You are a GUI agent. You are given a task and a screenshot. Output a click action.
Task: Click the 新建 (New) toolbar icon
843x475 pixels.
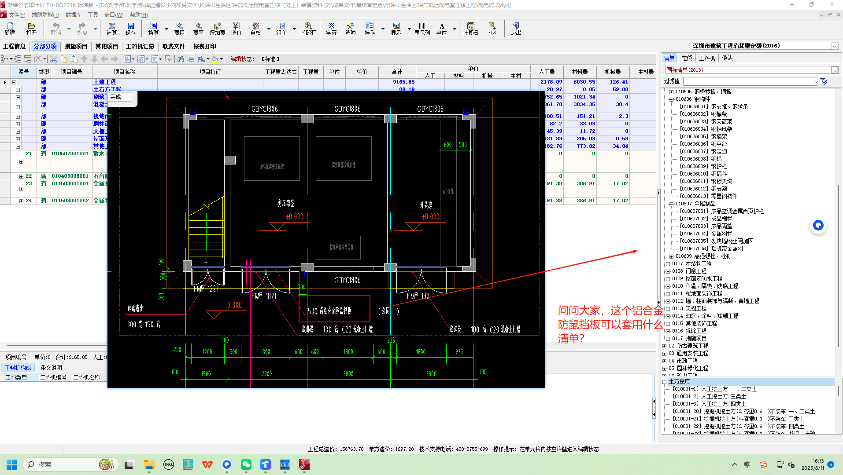click(x=10, y=29)
